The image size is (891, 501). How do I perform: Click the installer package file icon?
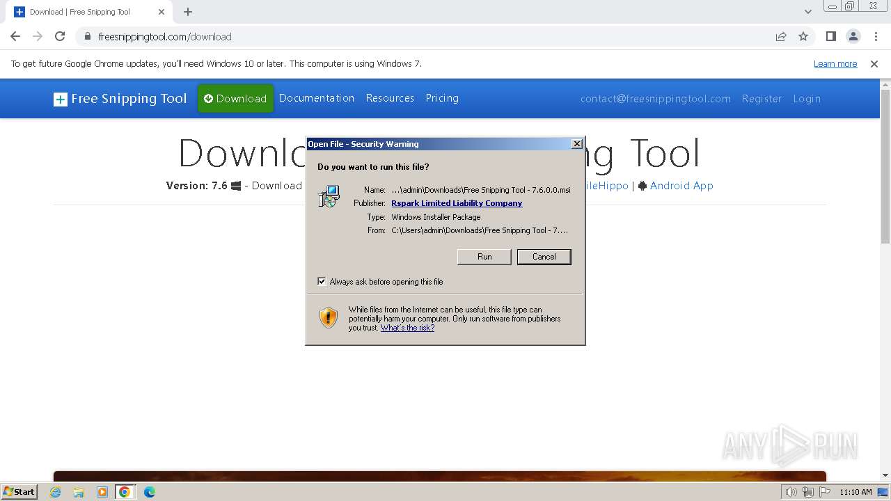[x=329, y=196]
